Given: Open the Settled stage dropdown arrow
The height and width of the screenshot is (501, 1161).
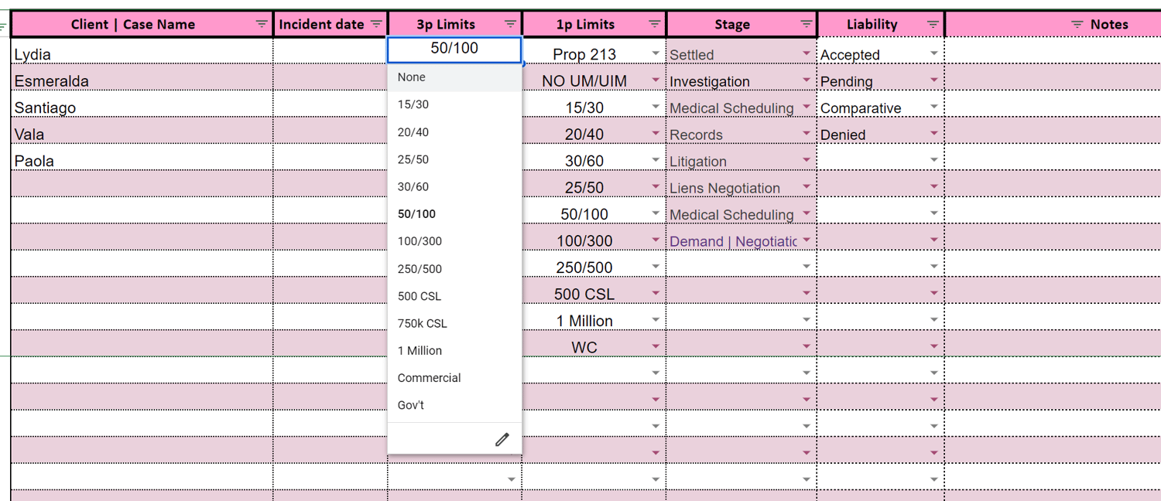Looking at the screenshot, I should 807,54.
